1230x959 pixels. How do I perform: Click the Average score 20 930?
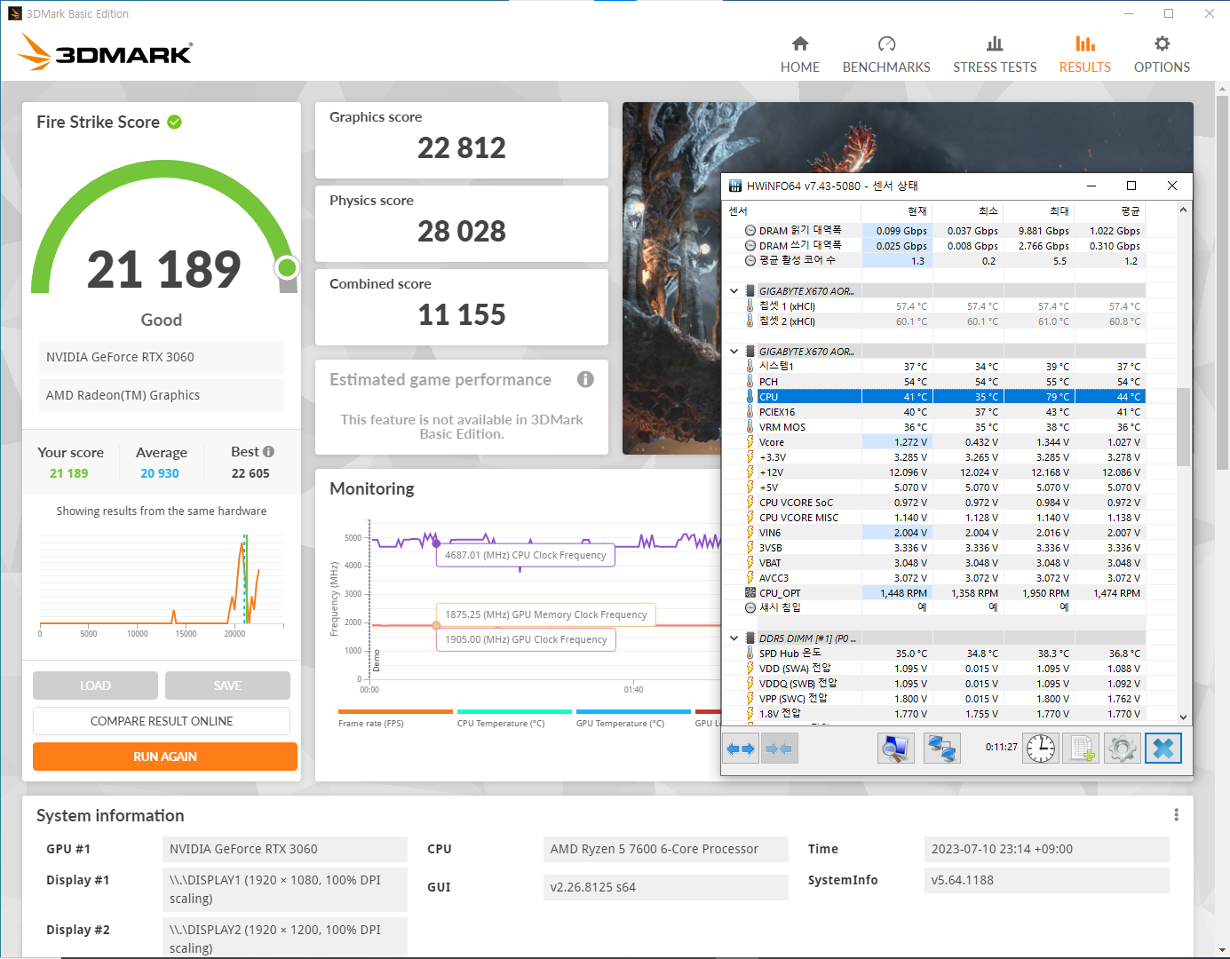coord(160,473)
